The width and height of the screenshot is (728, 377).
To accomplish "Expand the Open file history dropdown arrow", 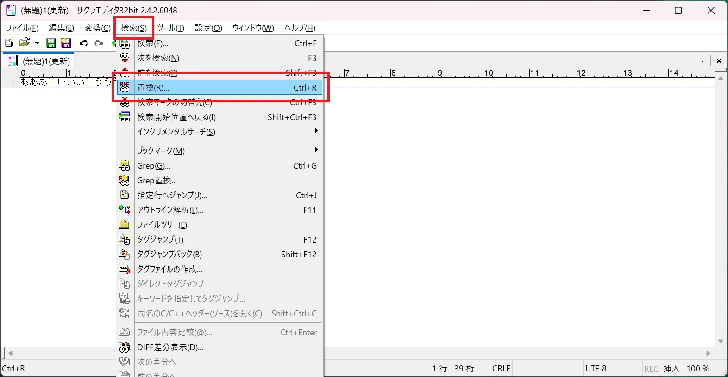I will [x=37, y=43].
